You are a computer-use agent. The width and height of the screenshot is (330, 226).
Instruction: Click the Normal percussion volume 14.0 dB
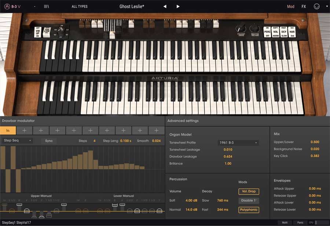point(191,210)
